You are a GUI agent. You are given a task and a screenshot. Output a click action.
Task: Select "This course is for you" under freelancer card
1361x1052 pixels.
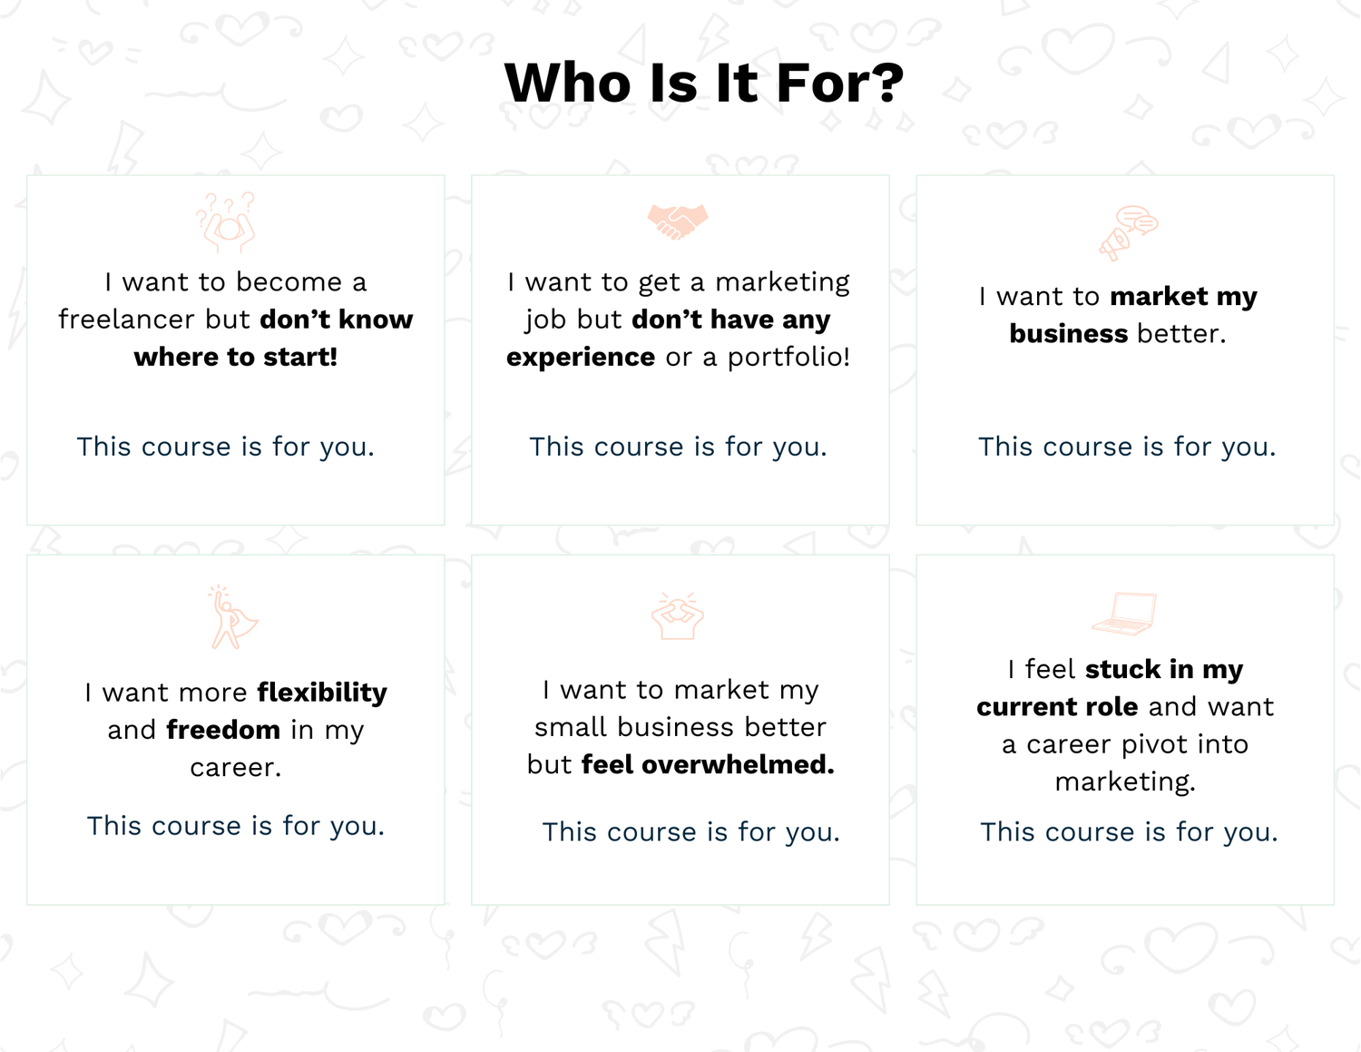(x=225, y=447)
